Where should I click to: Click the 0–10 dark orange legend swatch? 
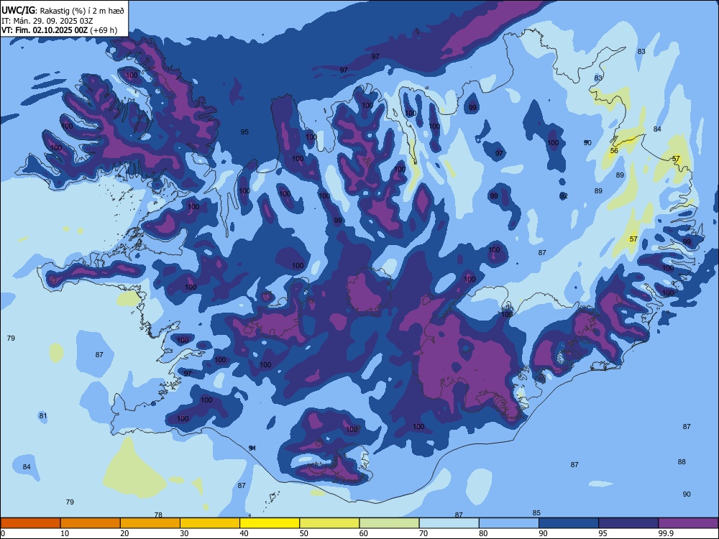click(x=30, y=523)
